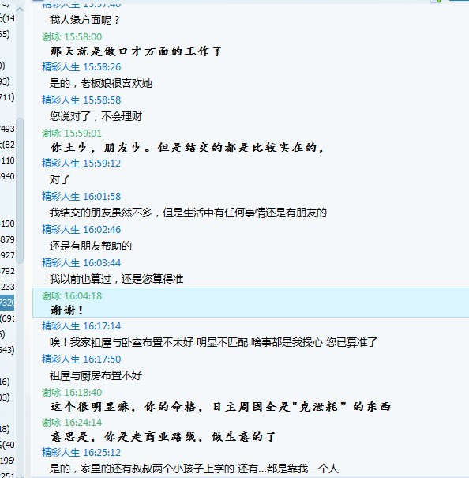Click contact list entry ending 879

7,239
